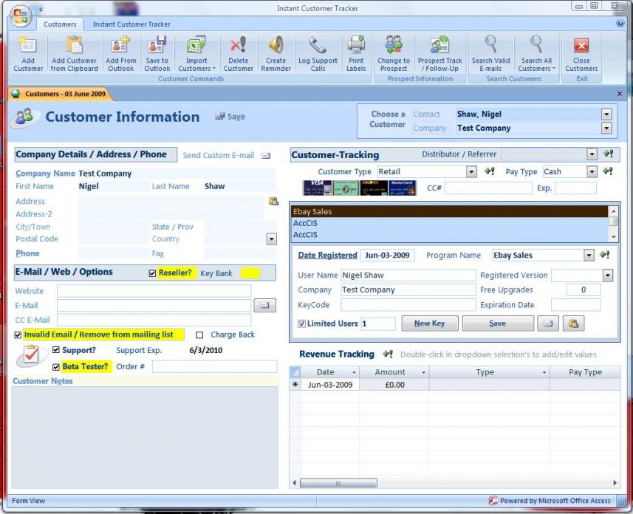This screenshot has width=633, height=514.
Task: Click the Date Registered link label
Action: coord(327,256)
